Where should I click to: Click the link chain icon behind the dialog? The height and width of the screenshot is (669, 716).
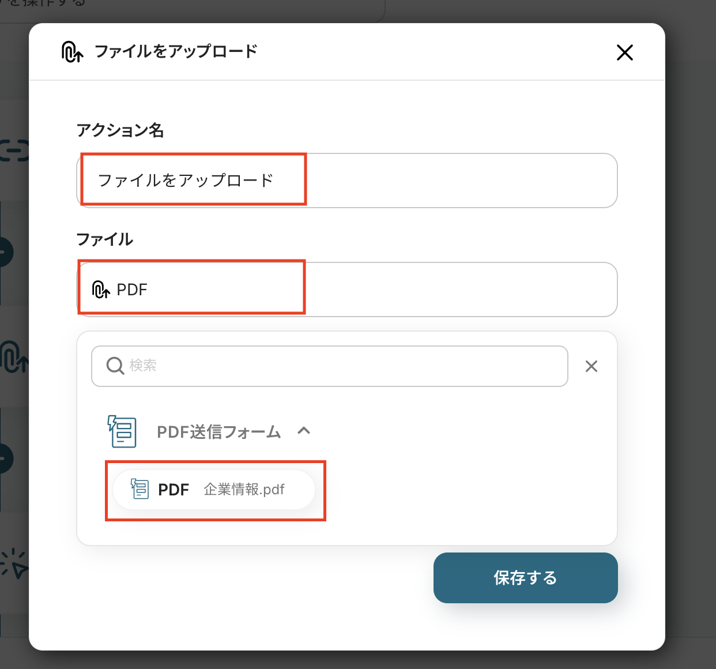coord(14,151)
